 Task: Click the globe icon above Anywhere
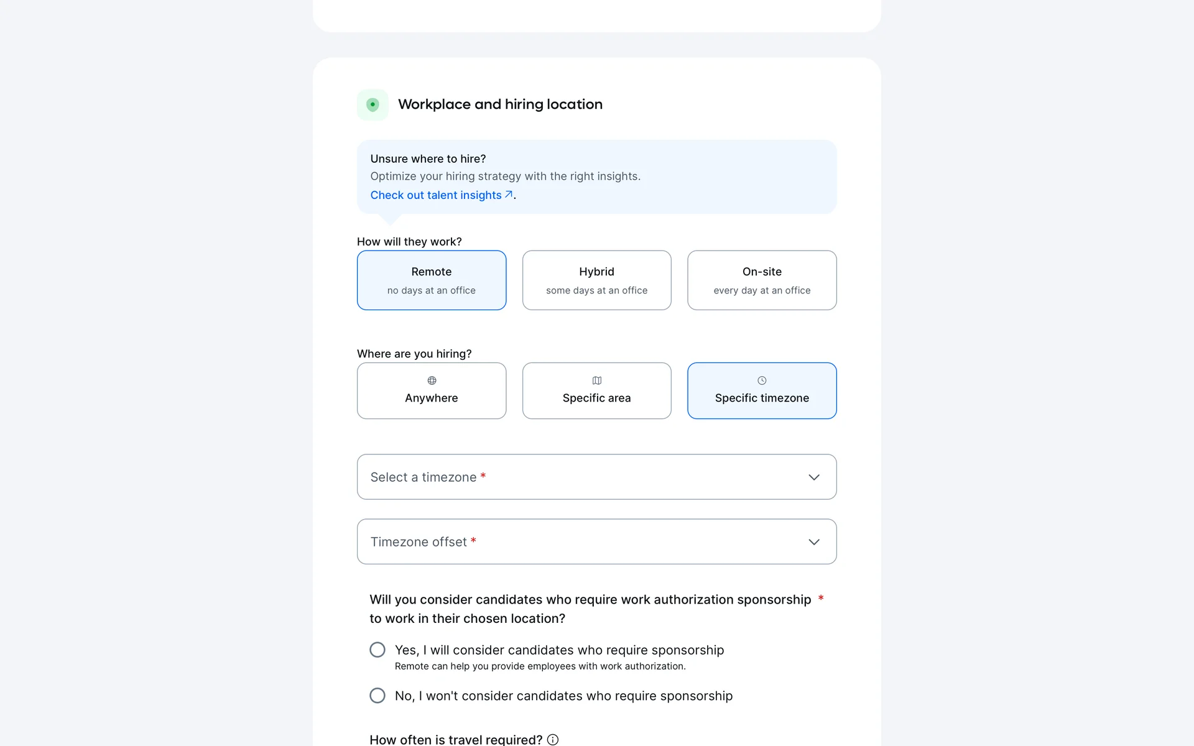coord(432,380)
